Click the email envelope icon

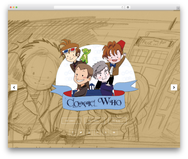click(114, 132)
